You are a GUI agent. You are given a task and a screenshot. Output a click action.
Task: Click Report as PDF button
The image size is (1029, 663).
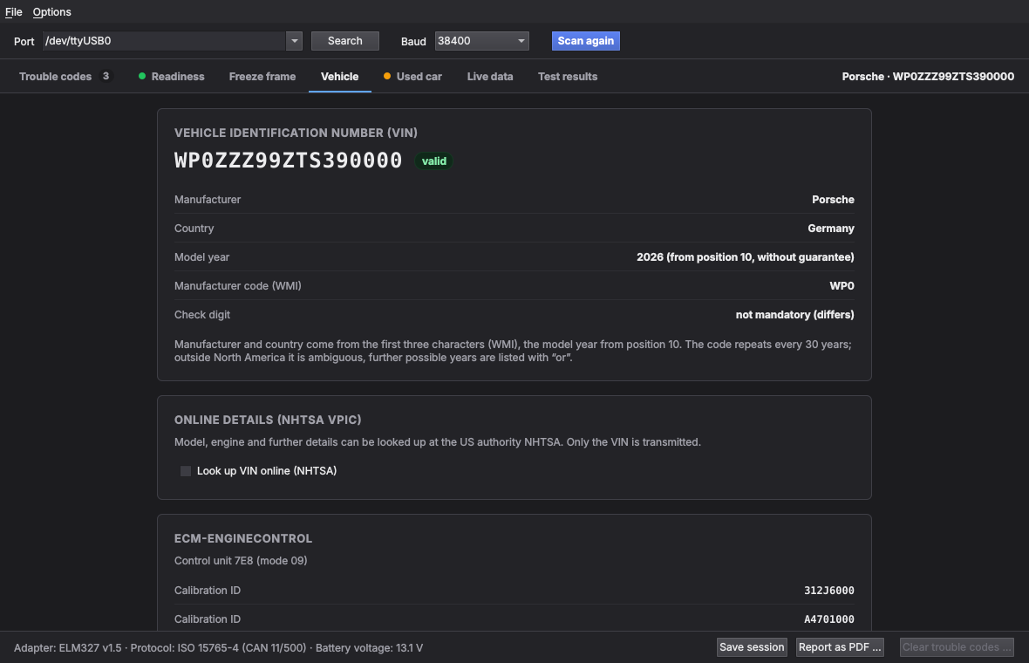coord(840,647)
